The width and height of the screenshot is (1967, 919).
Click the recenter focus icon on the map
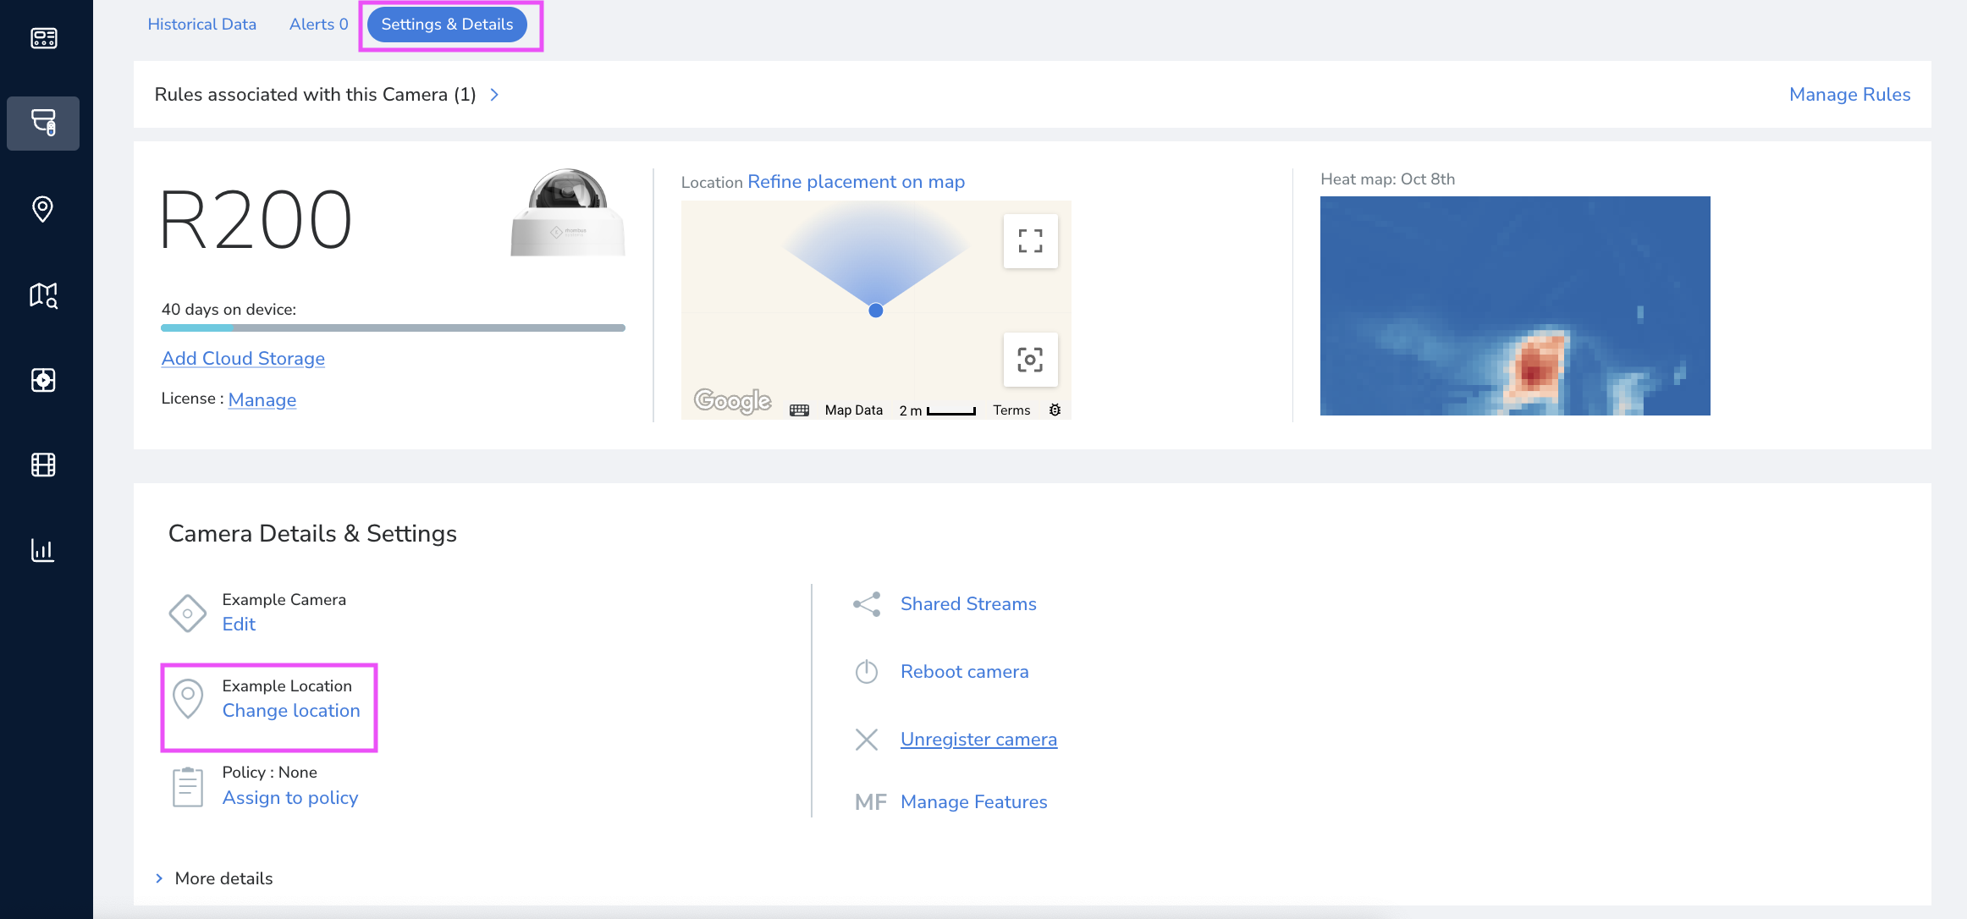click(x=1030, y=360)
